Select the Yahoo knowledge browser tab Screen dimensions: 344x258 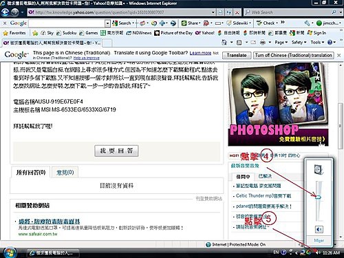point(52,43)
